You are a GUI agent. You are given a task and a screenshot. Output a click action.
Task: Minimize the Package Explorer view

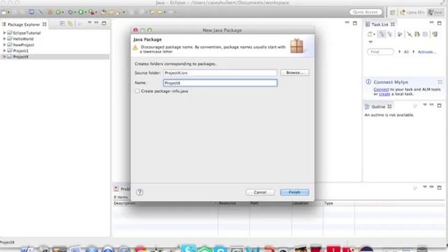97,22
